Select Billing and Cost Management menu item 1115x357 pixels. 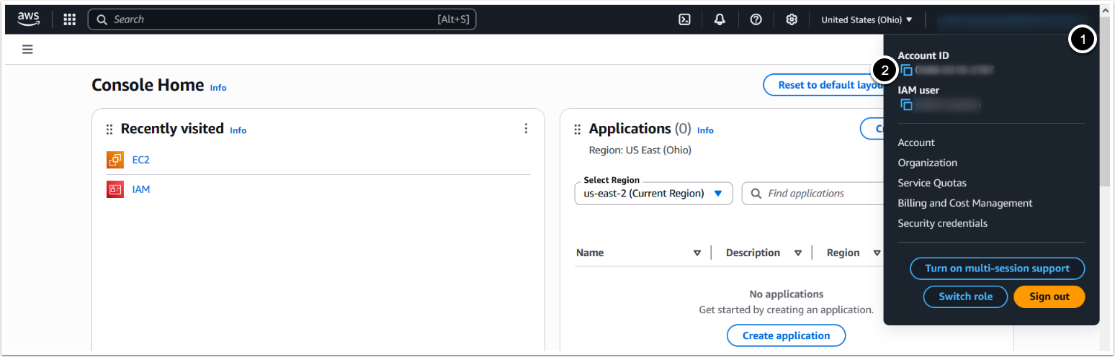(964, 203)
